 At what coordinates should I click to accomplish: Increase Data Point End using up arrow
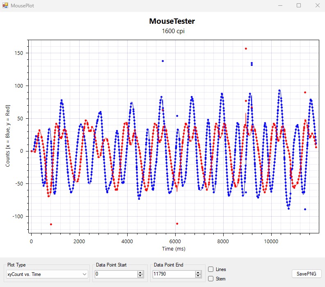(x=198, y=272)
